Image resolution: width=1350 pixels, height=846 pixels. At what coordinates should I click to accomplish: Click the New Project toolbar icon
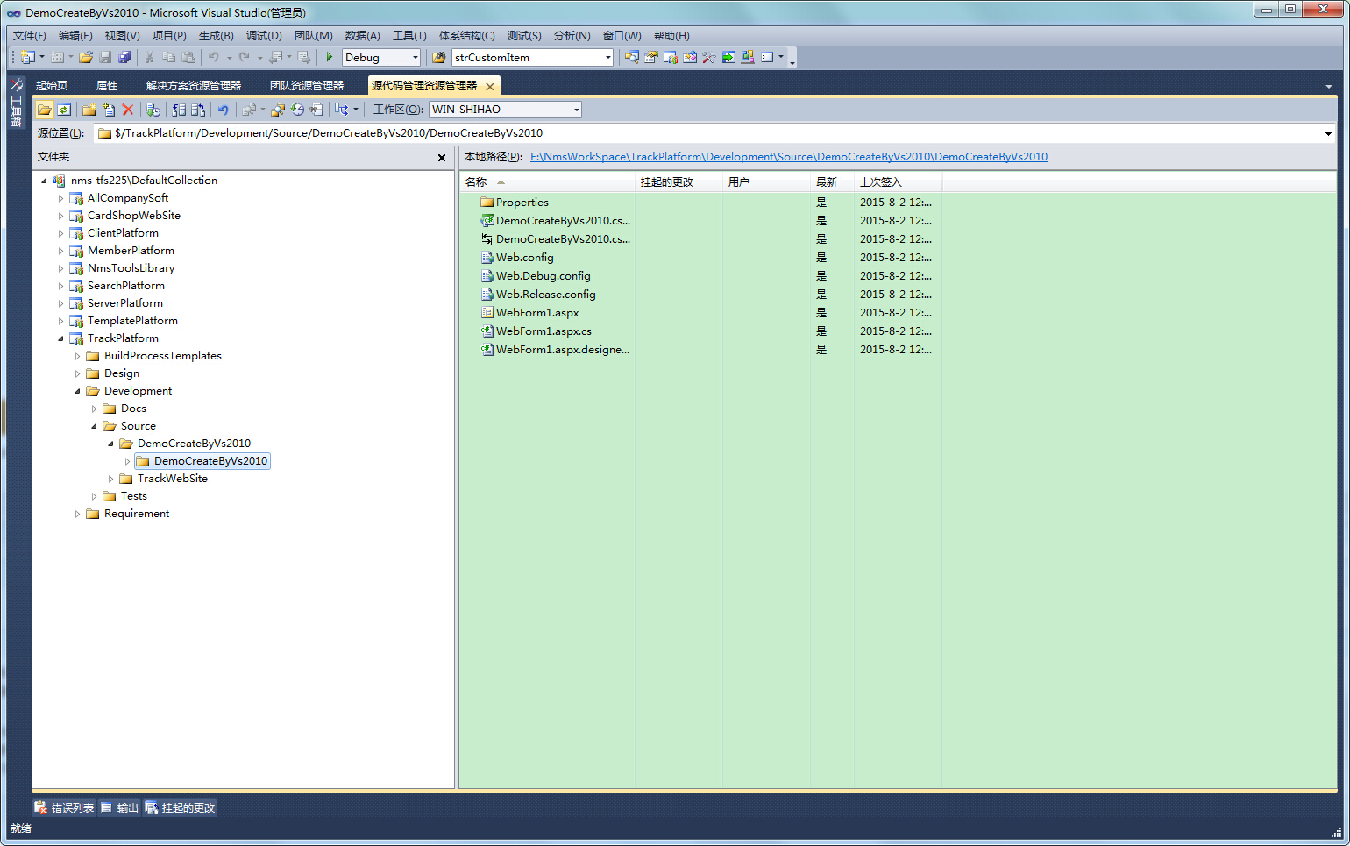pos(28,57)
